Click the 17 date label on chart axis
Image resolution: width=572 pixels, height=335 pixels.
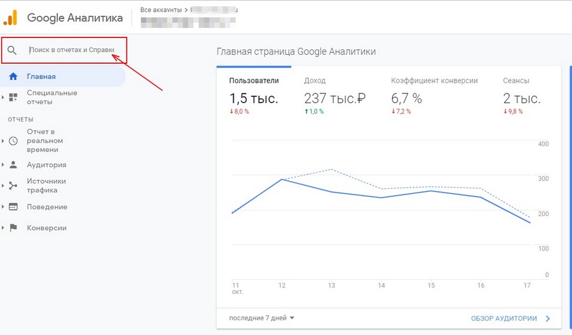tap(527, 285)
